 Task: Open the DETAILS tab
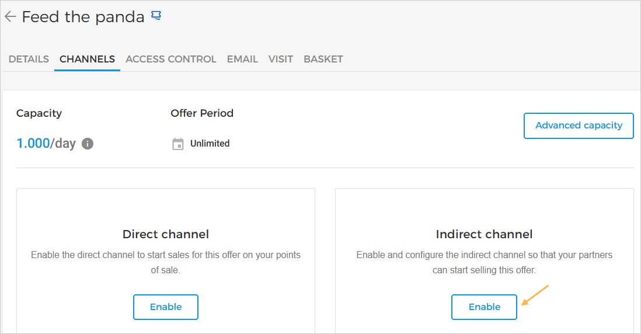coord(29,59)
